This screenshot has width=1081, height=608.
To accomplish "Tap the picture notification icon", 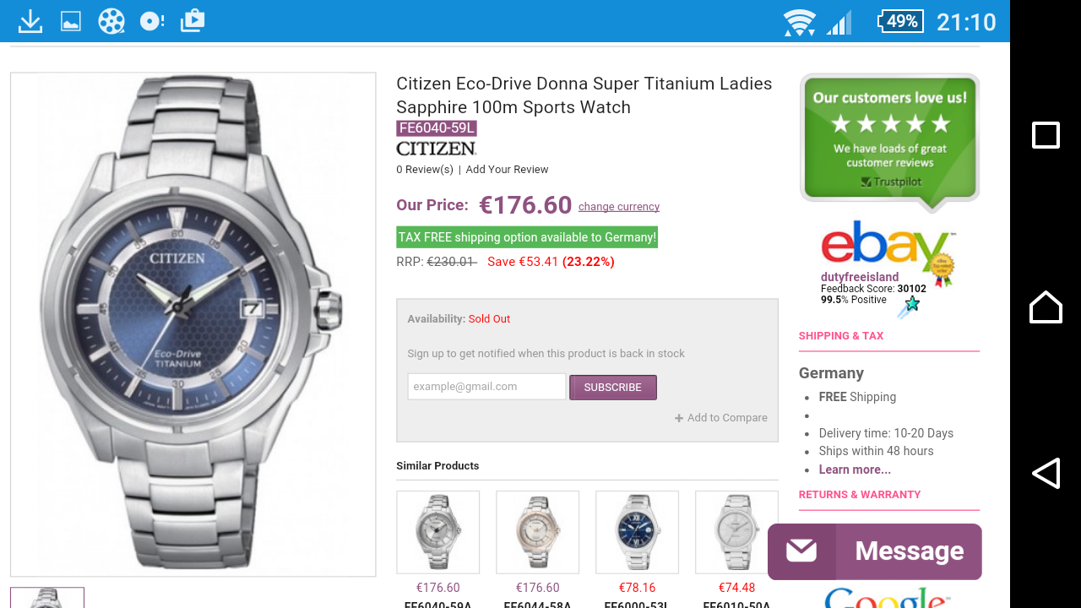I will click(71, 21).
